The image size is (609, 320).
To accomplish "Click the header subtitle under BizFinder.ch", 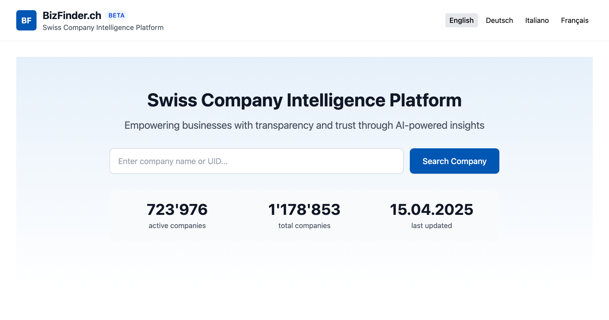I will click(103, 27).
